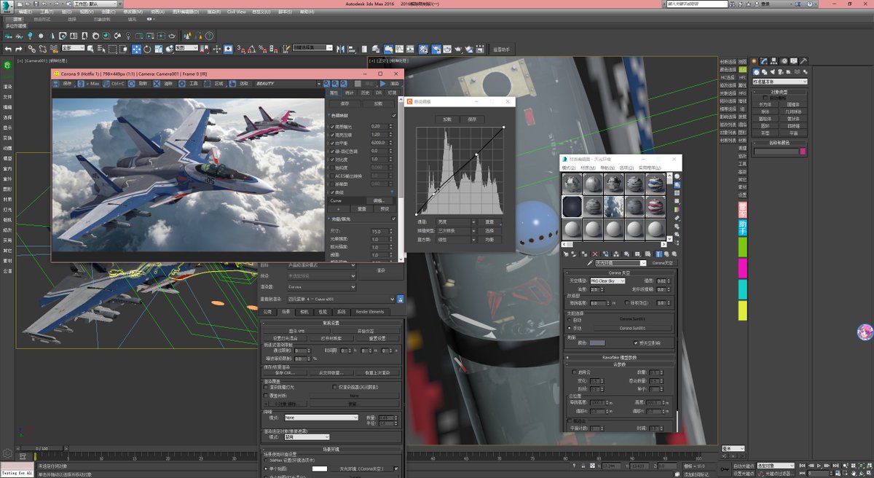Viewport: 874px width, 478px height.
Task: Click Render play icon in Corona VFB
Action: tap(382, 84)
